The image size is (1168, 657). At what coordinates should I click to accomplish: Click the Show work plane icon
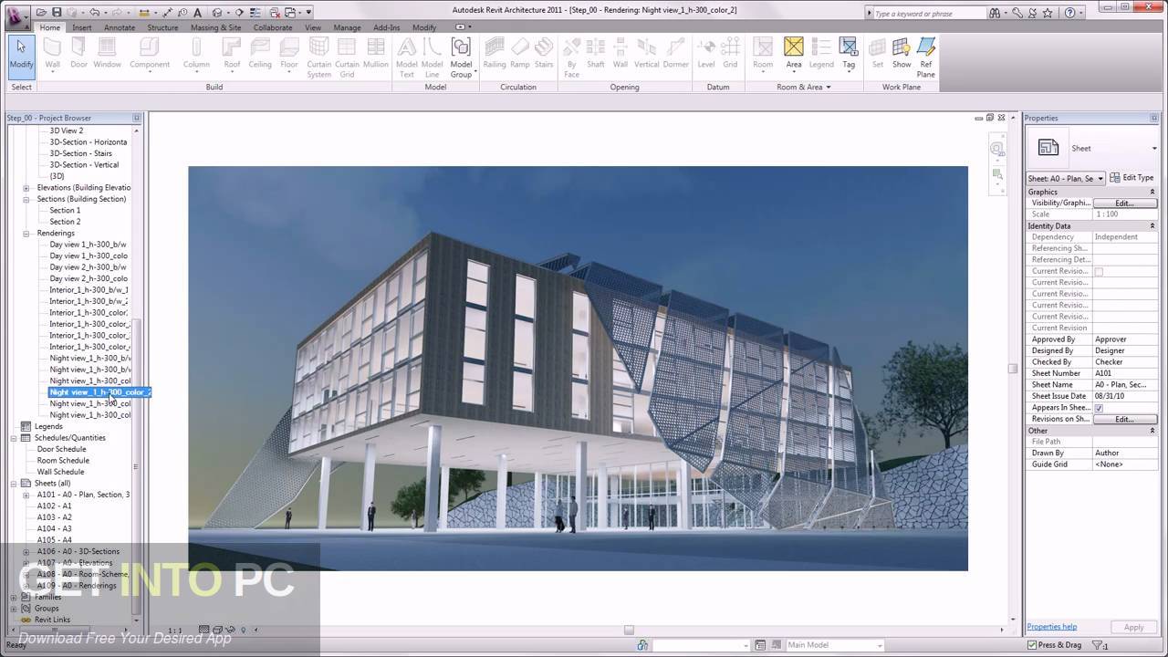(x=901, y=53)
